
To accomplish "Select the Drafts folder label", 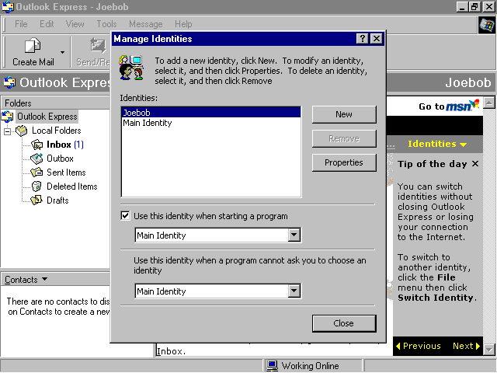I will click(x=57, y=200).
